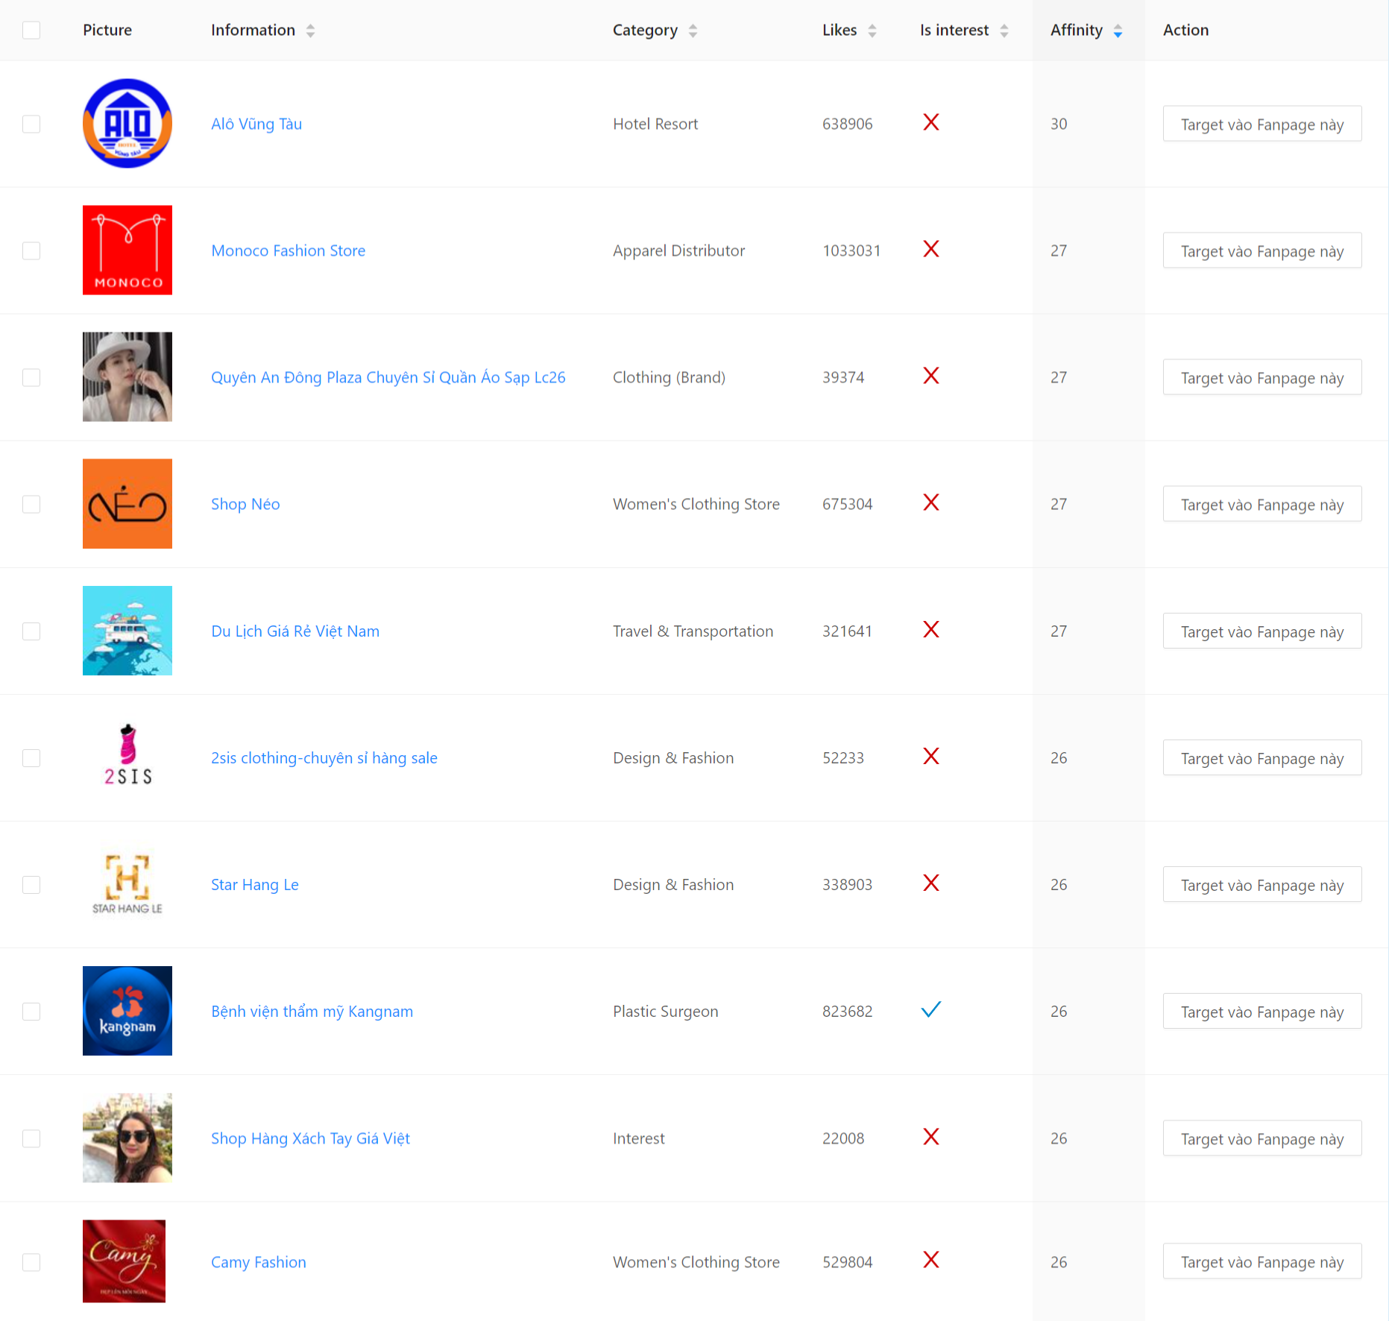This screenshot has width=1389, height=1321.
Task: Click Shop Hàng Xách Tay Giá Việt photo
Action: 127,1138
